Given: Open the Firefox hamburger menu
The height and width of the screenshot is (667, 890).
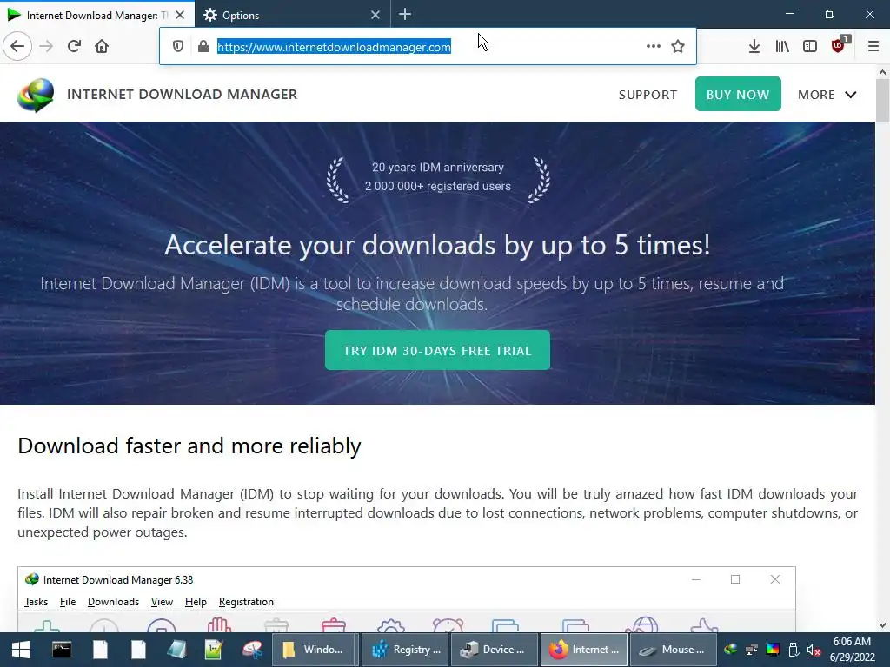Looking at the screenshot, I should tap(873, 46).
